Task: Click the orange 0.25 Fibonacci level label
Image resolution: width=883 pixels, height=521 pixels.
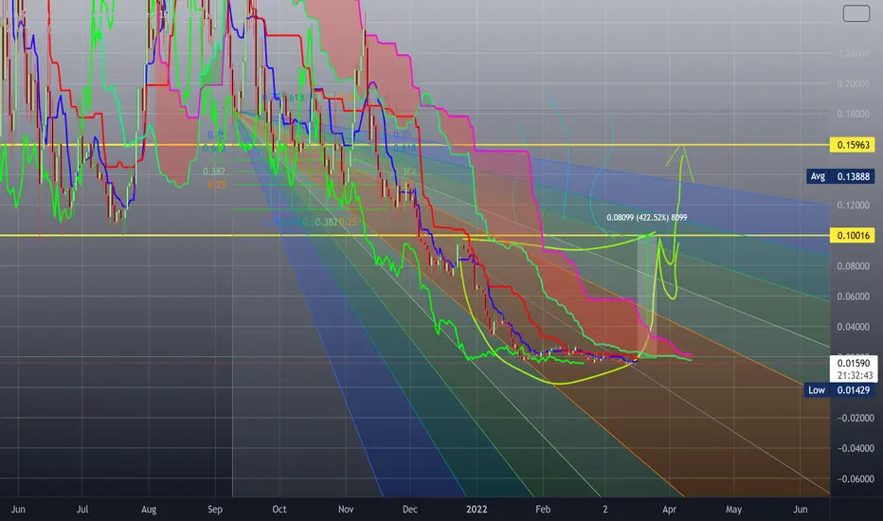Action: pos(216,185)
